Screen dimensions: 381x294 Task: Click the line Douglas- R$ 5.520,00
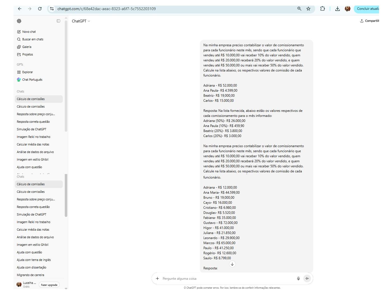[x=219, y=213]
